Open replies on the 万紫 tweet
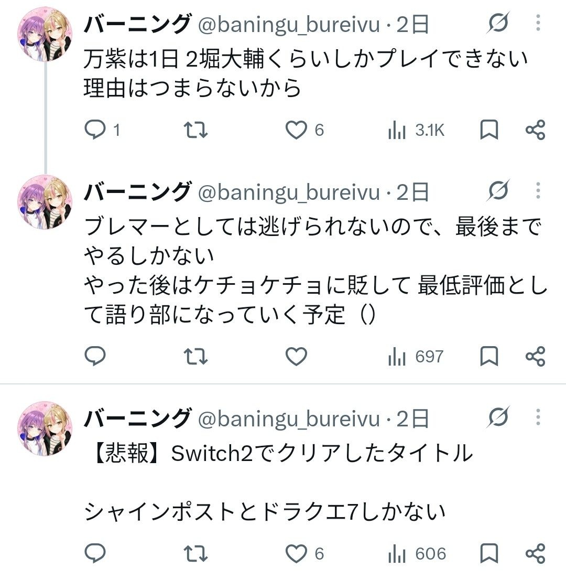The height and width of the screenshot is (579, 566). coord(102,130)
